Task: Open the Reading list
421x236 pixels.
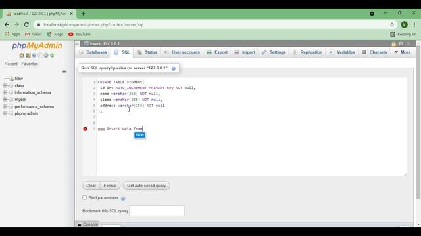Action: (x=403, y=34)
